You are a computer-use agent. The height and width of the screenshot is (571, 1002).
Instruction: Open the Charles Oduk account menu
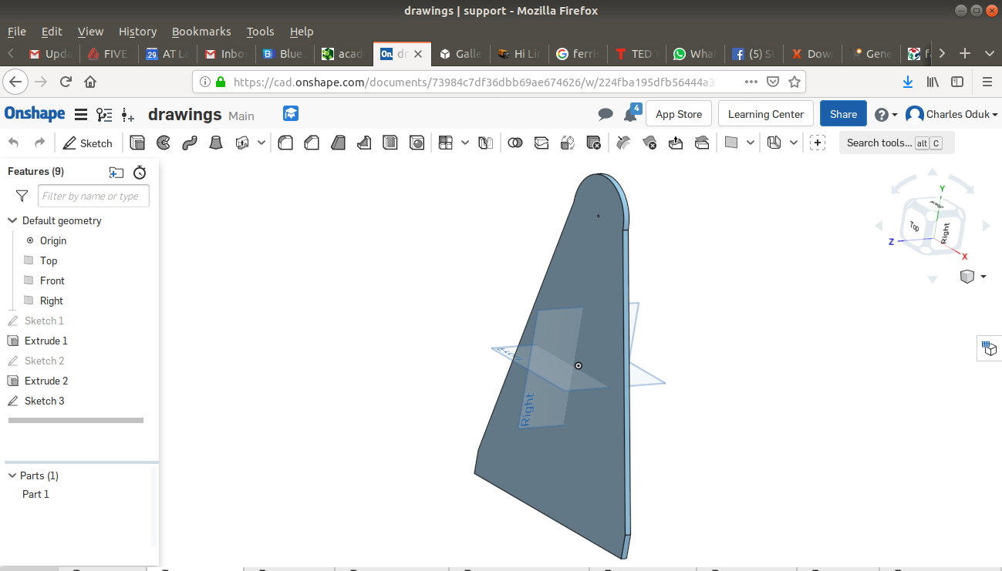[x=952, y=114]
